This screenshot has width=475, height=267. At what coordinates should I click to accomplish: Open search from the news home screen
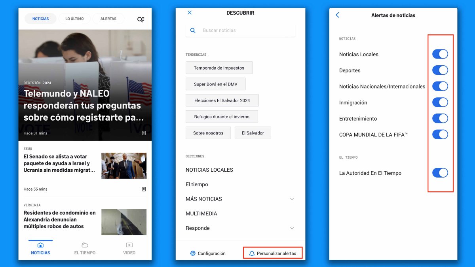(141, 19)
